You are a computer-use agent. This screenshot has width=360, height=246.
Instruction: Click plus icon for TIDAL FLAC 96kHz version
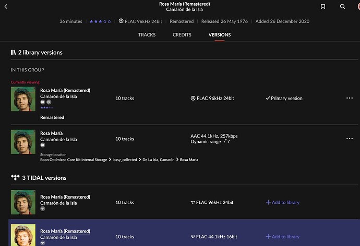(x=268, y=202)
